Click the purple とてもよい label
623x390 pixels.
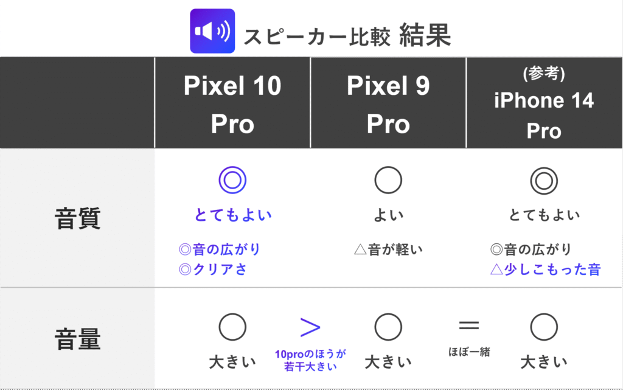[232, 215]
